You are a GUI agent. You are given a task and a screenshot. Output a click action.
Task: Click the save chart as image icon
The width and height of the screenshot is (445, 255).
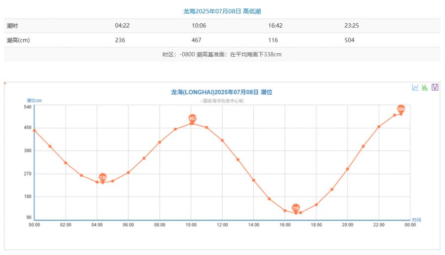pyautogui.click(x=435, y=87)
